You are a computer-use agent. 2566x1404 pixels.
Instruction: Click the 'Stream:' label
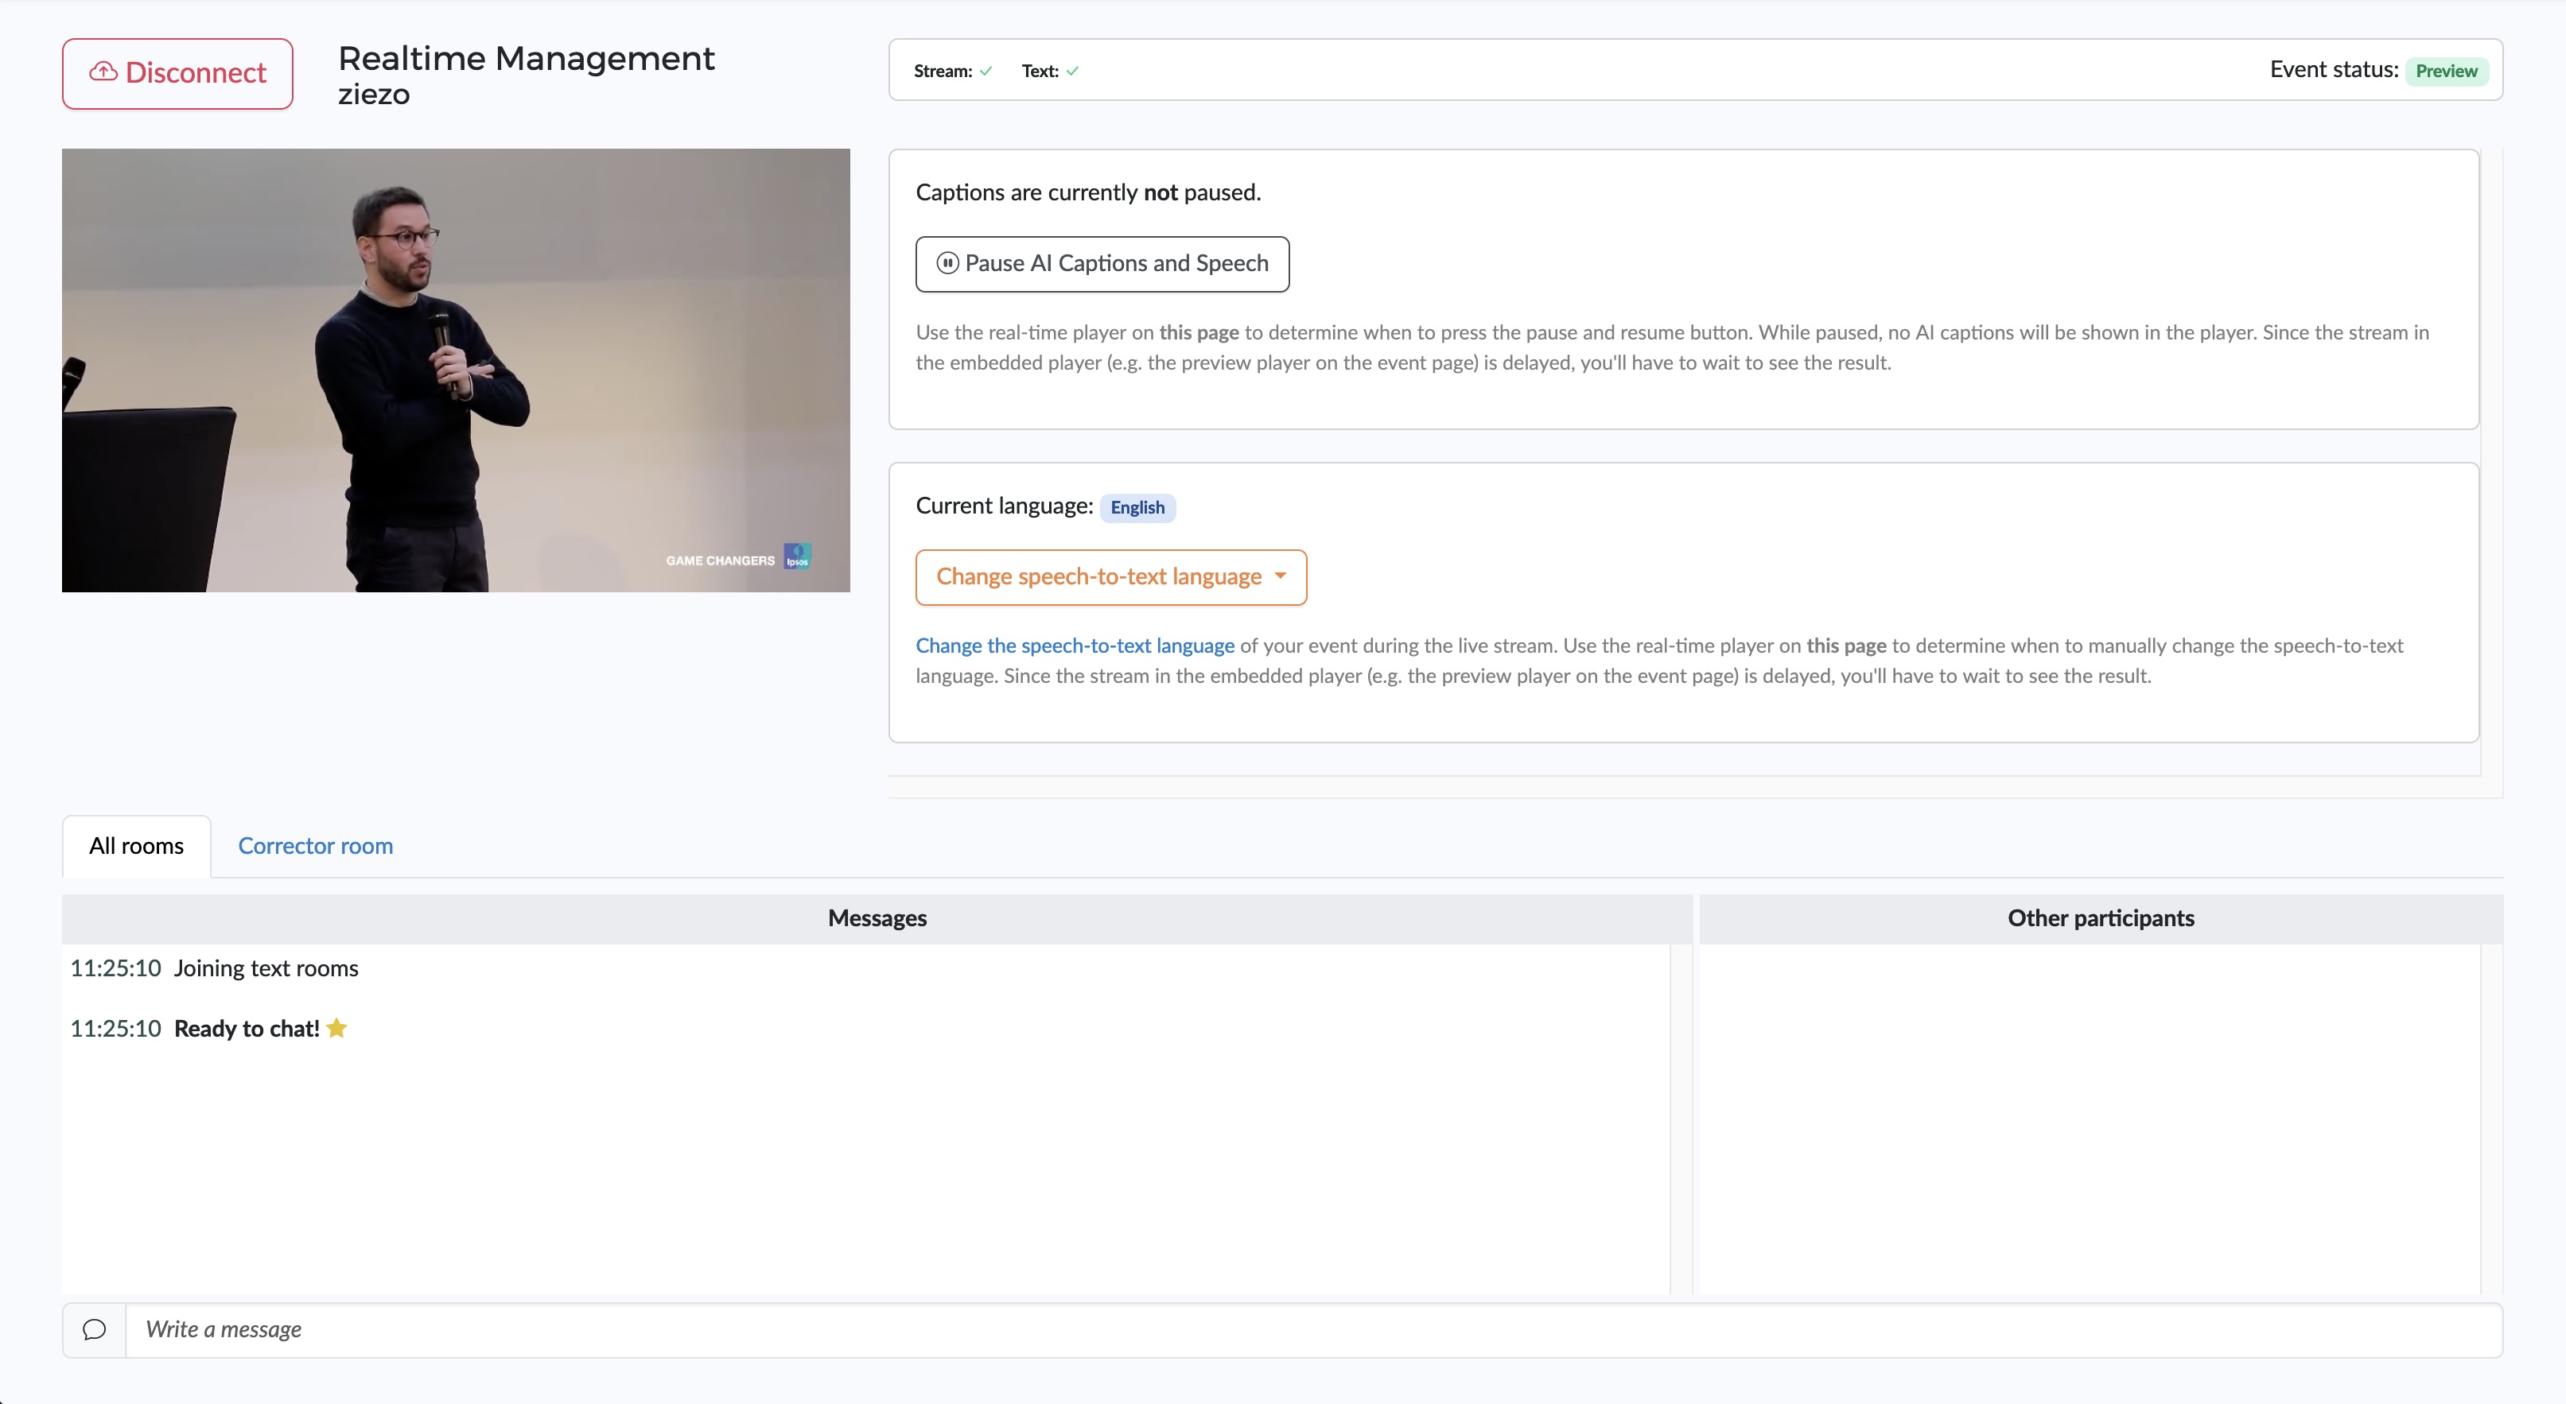pyautogui.click(x=943, y=72)
